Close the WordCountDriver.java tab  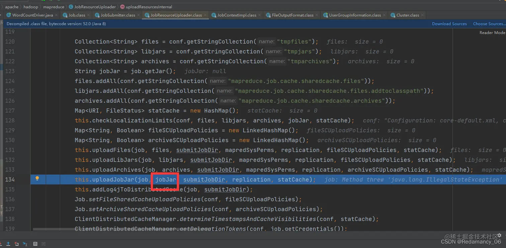coord(56,15)
